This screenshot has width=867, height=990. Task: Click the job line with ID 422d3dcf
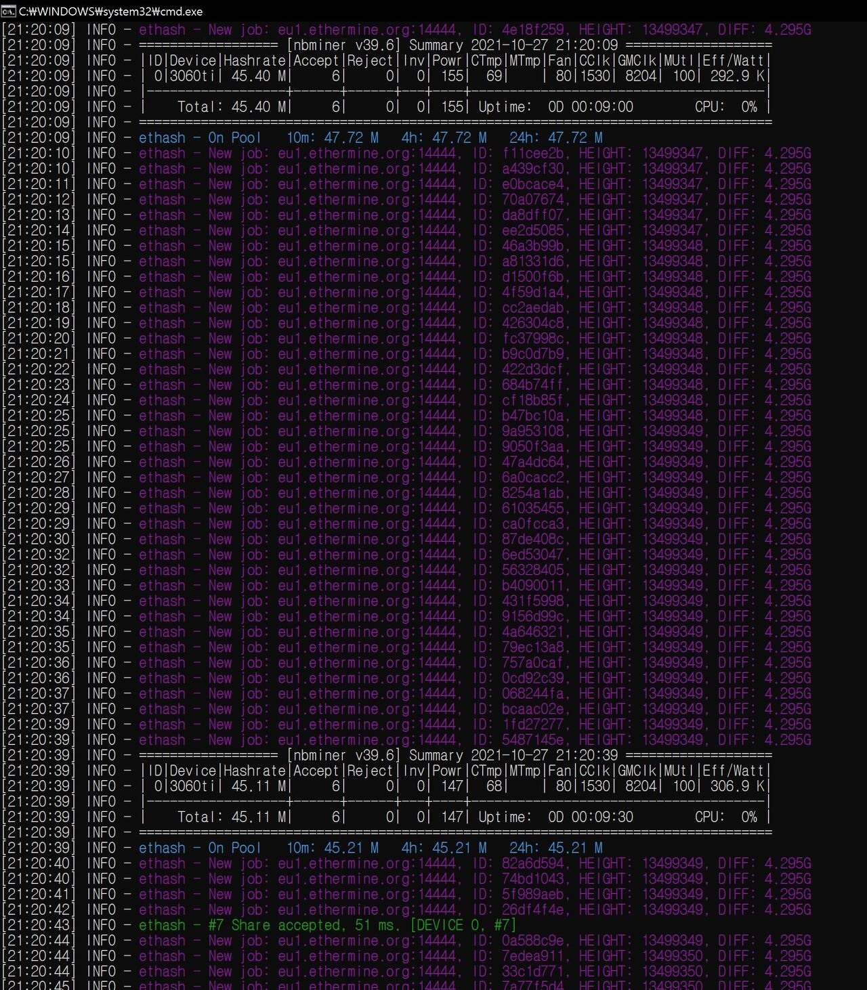click(x=406, y=370)
